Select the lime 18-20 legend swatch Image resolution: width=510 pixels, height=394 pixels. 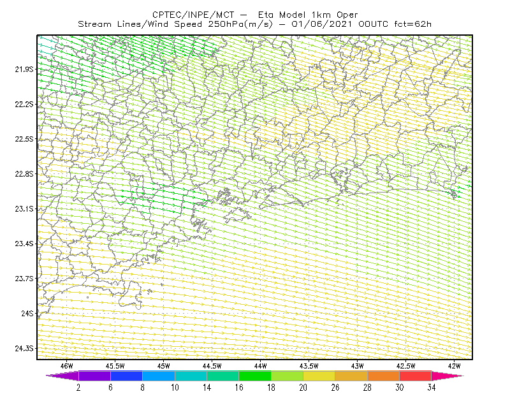tap(288, 376)
